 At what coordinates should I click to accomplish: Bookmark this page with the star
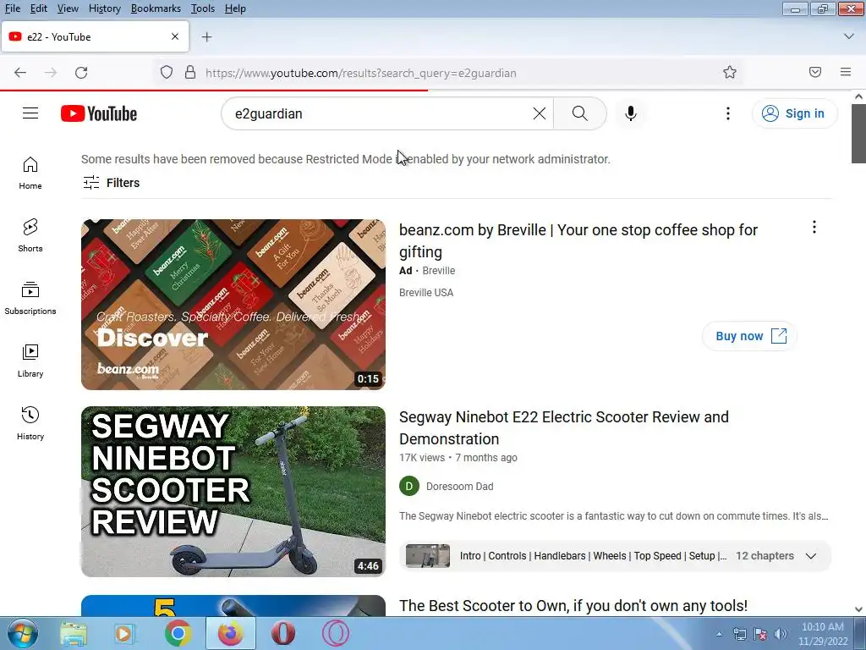(730, 73)
